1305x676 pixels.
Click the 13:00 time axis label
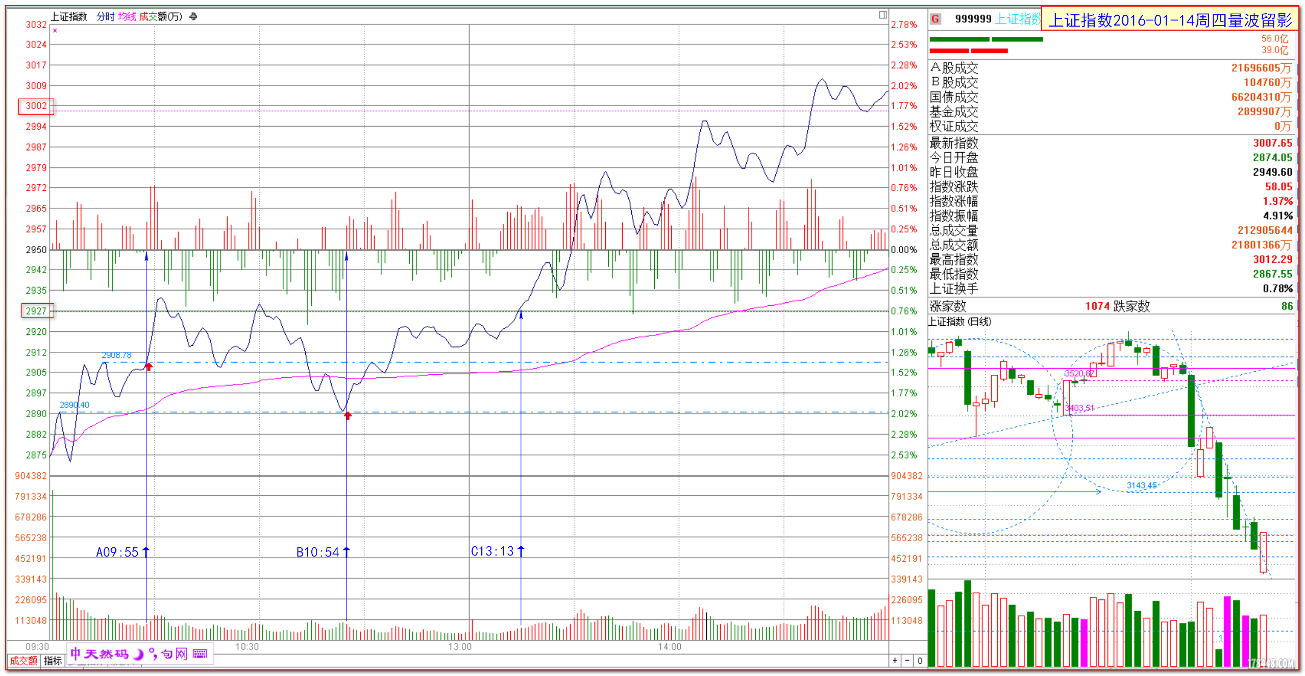[x=460, y=647]
